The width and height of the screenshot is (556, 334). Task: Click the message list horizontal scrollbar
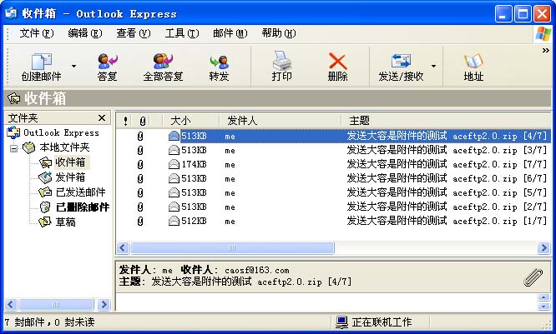[x=334, y=248]
